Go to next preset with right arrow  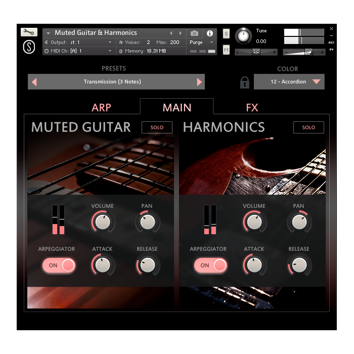pos(199,82)
